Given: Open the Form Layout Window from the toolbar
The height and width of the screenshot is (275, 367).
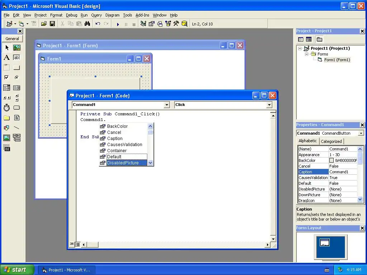Looking at the screenshot, I should [160, 24].
